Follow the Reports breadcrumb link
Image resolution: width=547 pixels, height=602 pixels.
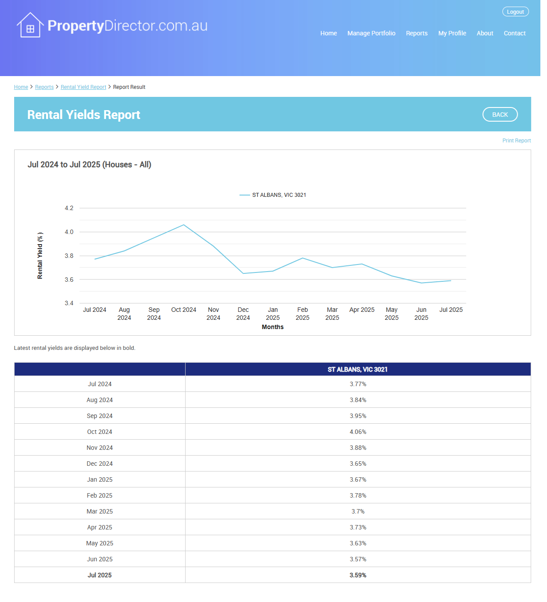44,87
